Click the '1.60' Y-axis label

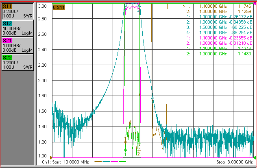(42, 111)
